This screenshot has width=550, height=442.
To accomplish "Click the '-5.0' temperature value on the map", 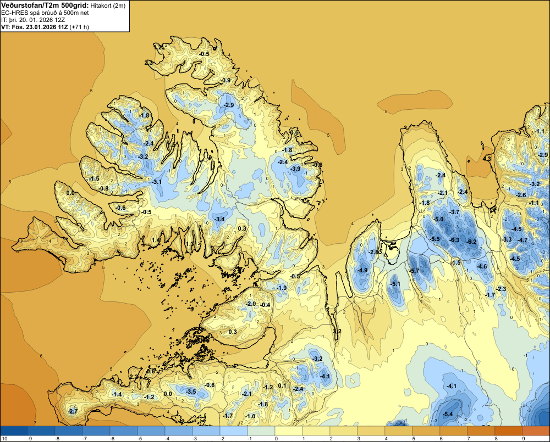I will click(438, 219).
